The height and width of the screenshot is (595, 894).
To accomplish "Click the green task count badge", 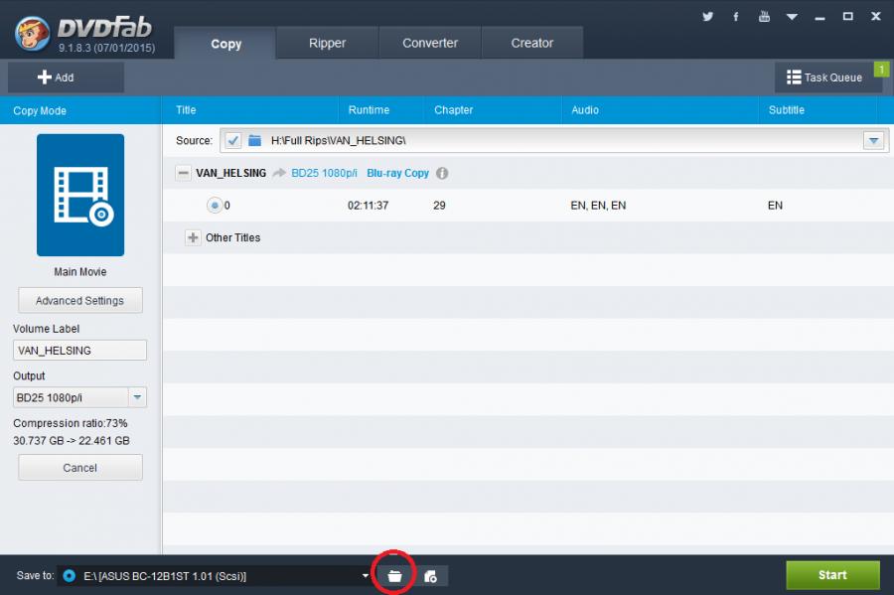I will [881, 69].
